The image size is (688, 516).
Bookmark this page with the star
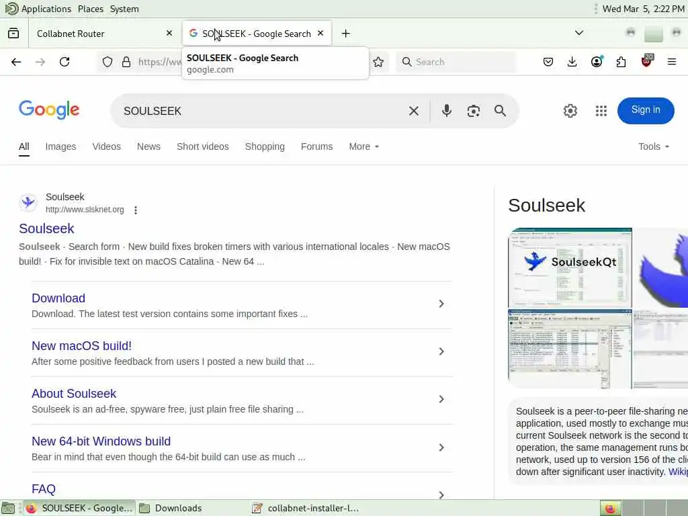(x=378, y=62)
